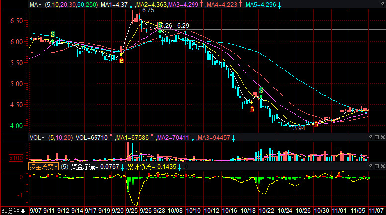The height and width of the screenshot is (215, 386).
Task: Open the VOL indicator dropdown
Action: pos(37,137)
